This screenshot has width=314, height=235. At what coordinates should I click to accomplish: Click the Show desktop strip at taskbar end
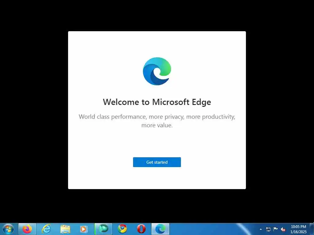coord(312,229)
